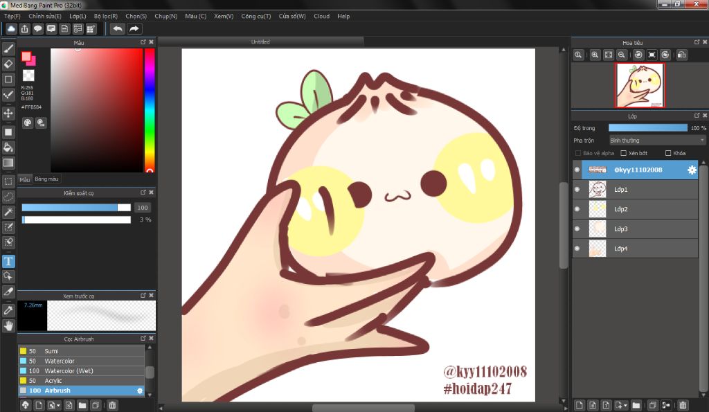
Task: Open the Pha trộn blend mode dropdown
Action: [x=657, y=141]
